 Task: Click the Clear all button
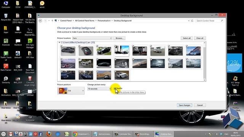click(x=200, y=38)
